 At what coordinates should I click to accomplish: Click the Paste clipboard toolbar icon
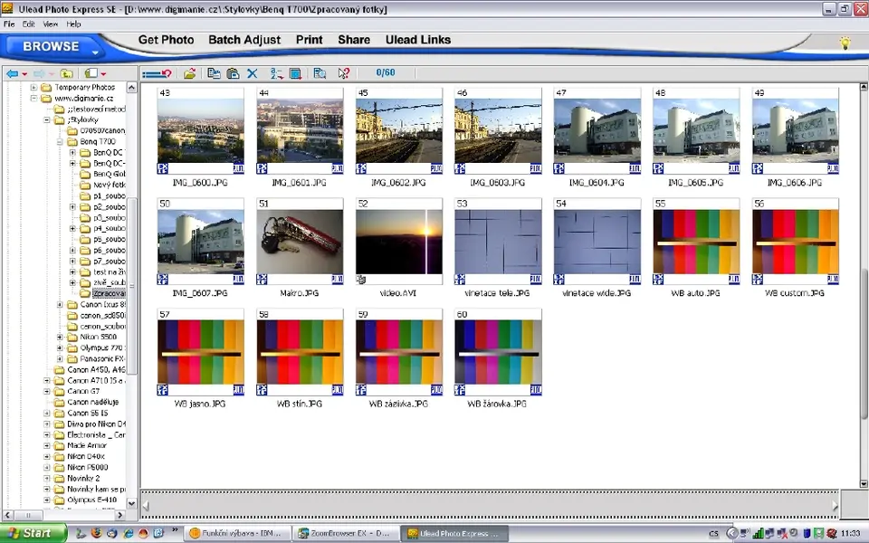pyautogui.click(x=234, y=73)
